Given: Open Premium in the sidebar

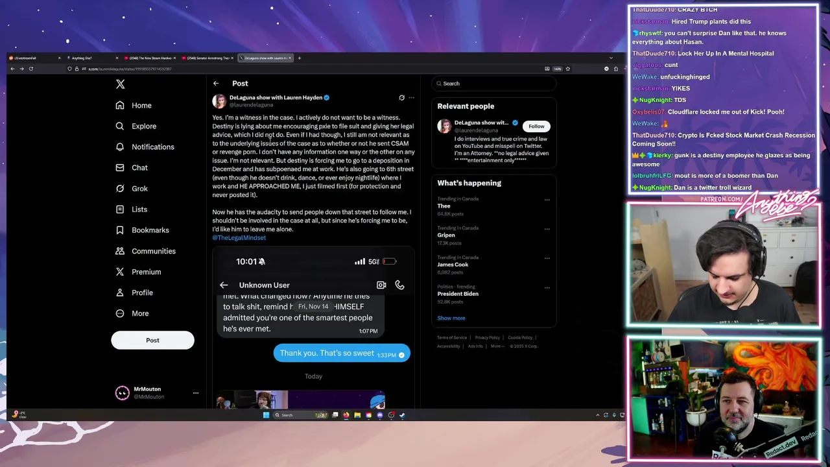Looking at the screenshot, I should [x=138, y=272].
